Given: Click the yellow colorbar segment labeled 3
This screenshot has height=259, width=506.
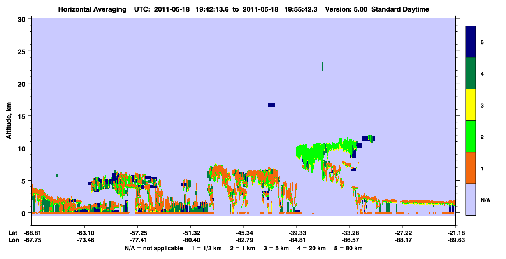Looking at the screenshot, I should pos(471,105).
